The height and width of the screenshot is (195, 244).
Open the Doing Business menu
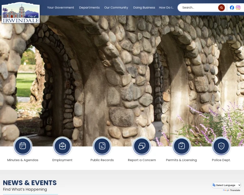[x=144, y=7]
